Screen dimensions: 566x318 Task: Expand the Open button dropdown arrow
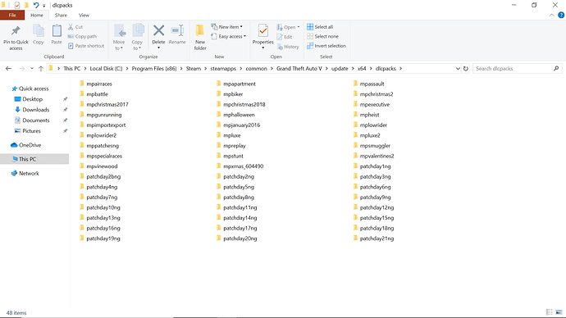click(299, 27)
